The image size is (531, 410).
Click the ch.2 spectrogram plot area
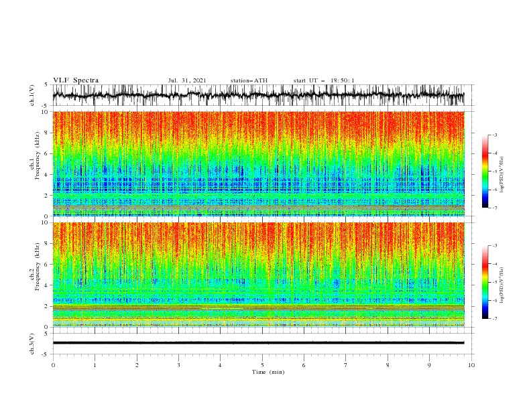click(x=258, y=275)
